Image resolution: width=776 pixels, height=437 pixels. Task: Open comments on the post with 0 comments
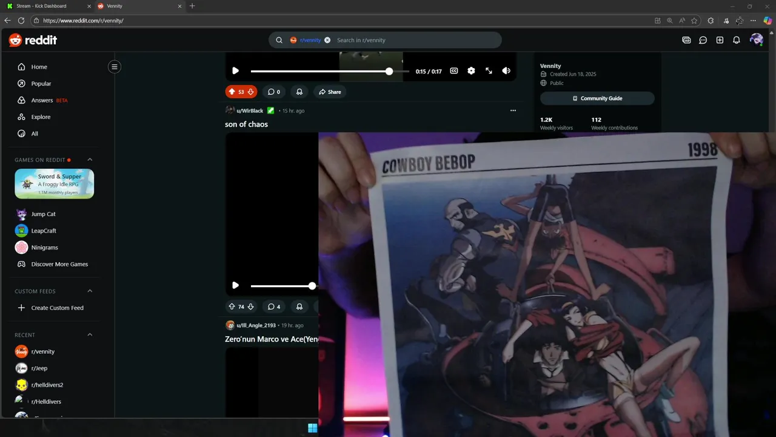274,92
